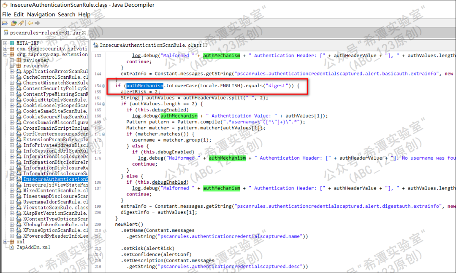Go back with the left arrow icon

point(30,23)
